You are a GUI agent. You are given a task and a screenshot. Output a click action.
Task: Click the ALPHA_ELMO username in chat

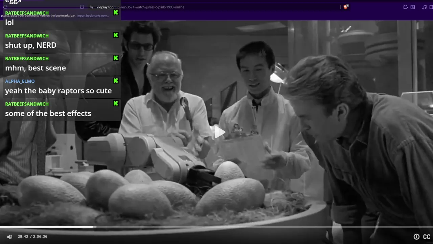click(x=20, y=81)
